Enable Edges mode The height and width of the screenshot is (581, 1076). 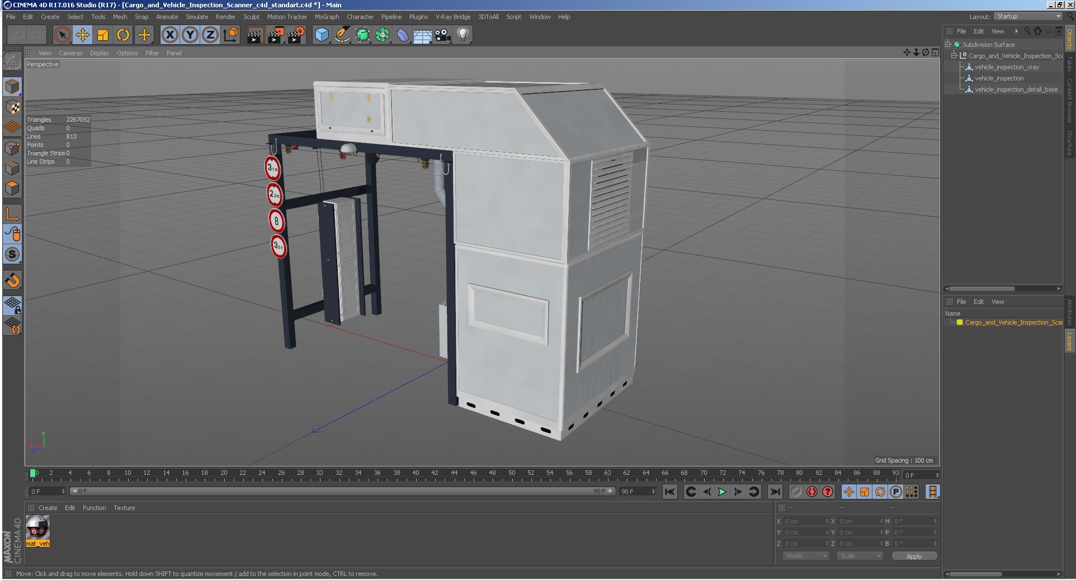12,168
